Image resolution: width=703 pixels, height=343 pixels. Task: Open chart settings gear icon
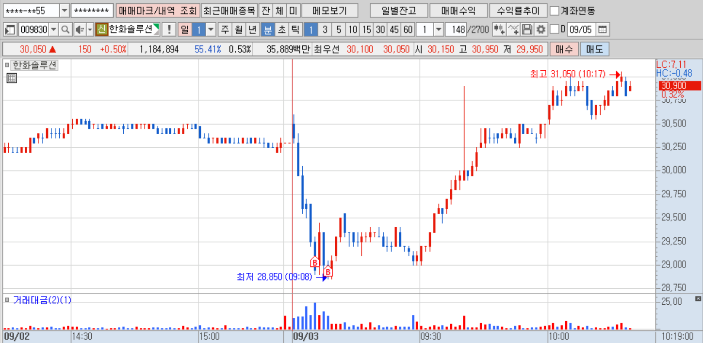click(540, 30)
